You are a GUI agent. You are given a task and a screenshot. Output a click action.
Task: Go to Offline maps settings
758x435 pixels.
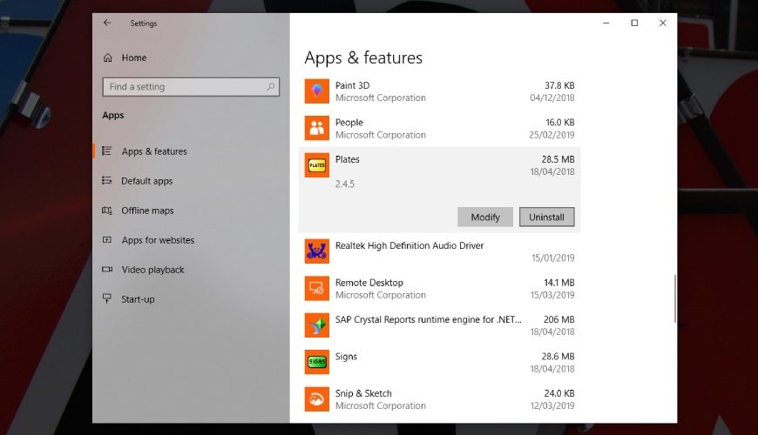[147, 211]
